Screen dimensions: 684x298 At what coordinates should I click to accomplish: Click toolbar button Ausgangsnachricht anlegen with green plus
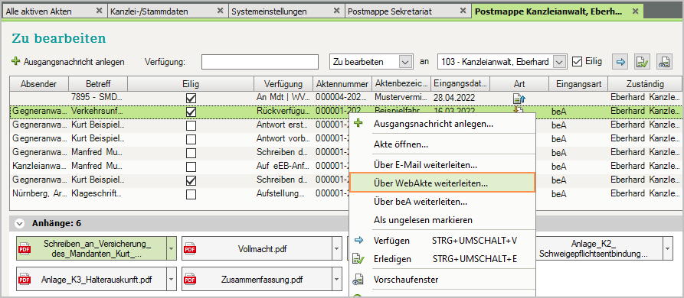tap(68, 62)
